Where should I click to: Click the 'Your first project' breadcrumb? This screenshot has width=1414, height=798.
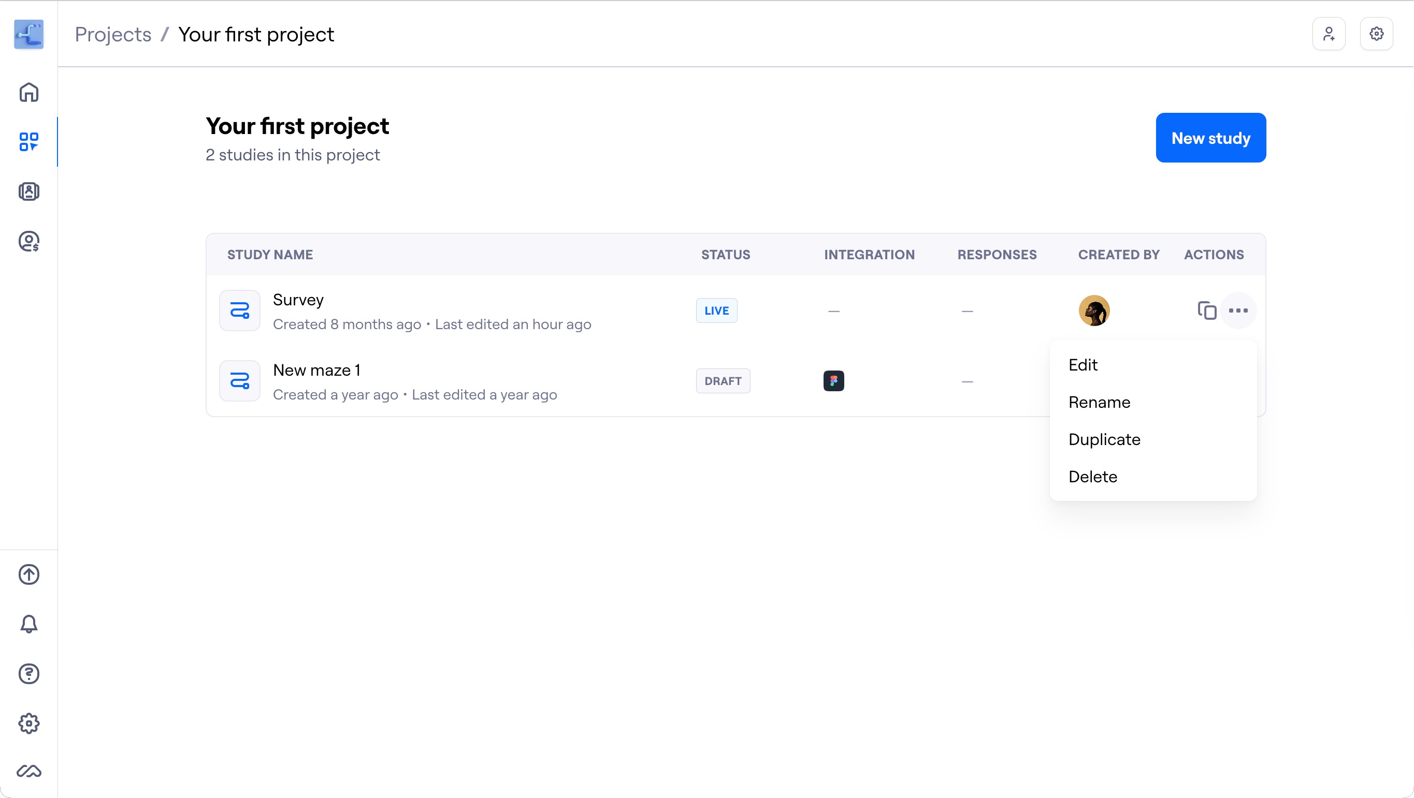pyautogui.click(x=256, y=35)
